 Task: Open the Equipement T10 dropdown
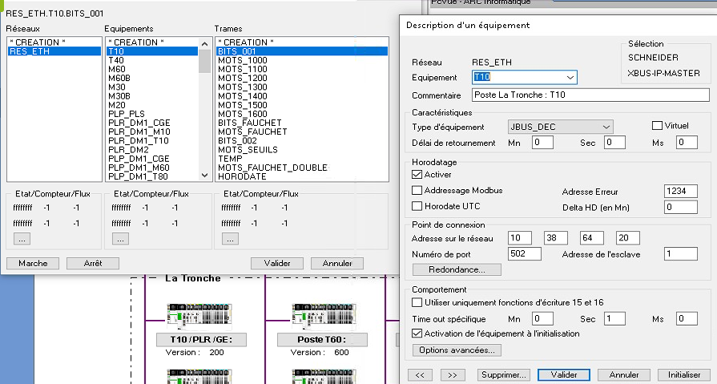[570, 78]
